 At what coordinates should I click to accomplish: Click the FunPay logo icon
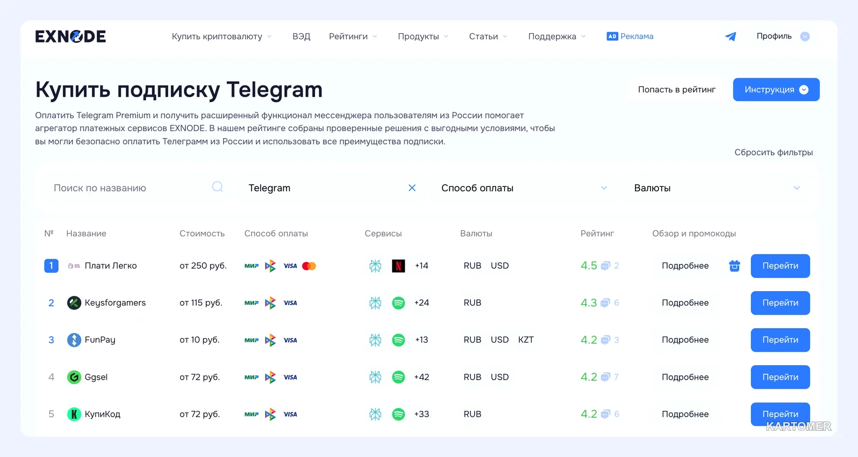[x=74, y=340]
